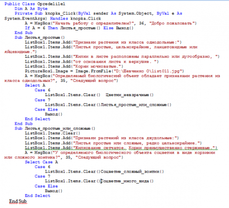This screenshot has height=208, width=229.
Task: Click the 'Public Class Opredelilel' line
Action: (35, 4)
